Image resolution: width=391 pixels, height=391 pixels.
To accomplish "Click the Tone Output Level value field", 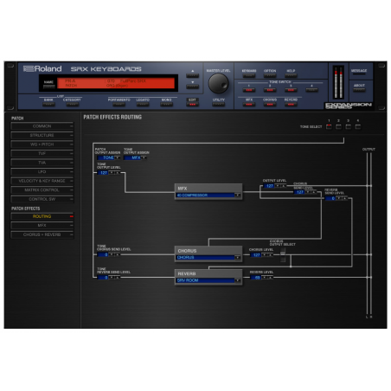I will [103, 173].
